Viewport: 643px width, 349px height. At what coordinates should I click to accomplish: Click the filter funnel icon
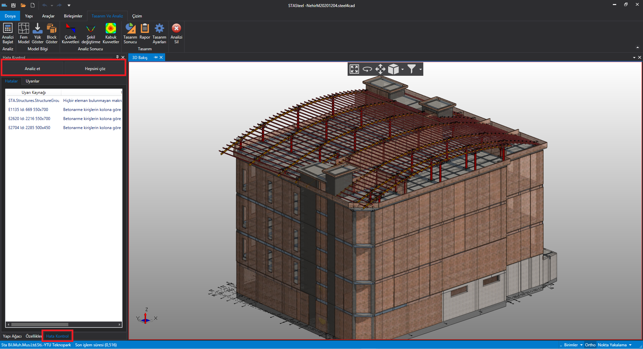pyautogui.click(x=412, y=69)
